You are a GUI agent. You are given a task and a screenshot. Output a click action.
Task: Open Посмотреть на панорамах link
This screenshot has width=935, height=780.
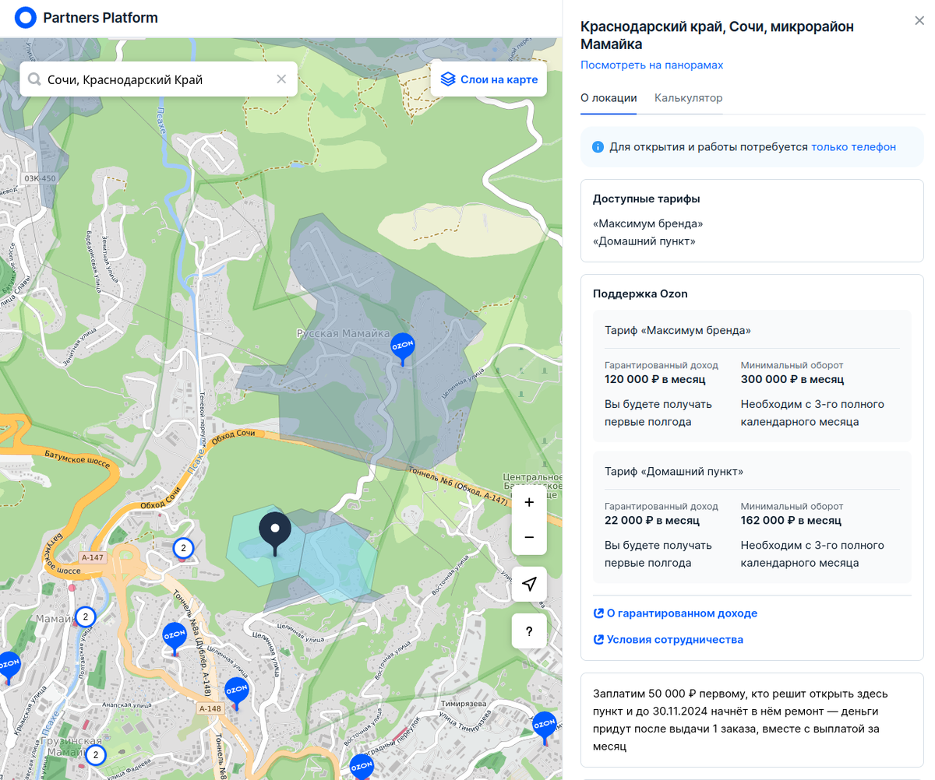[651, 65]
